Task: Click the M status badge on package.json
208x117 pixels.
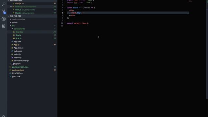Action: point(55,70)
